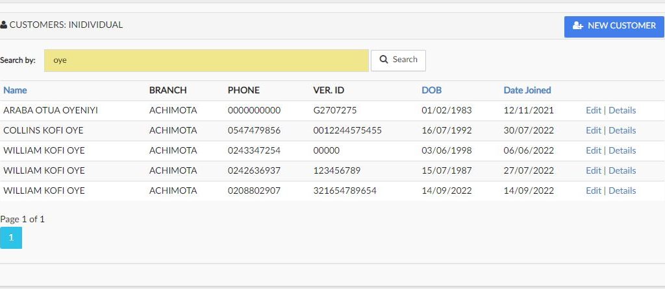Viewport: 665px width, 289px height.
Task: Select the Collins Kofi Oye name cell
Action: pos(44,131)
